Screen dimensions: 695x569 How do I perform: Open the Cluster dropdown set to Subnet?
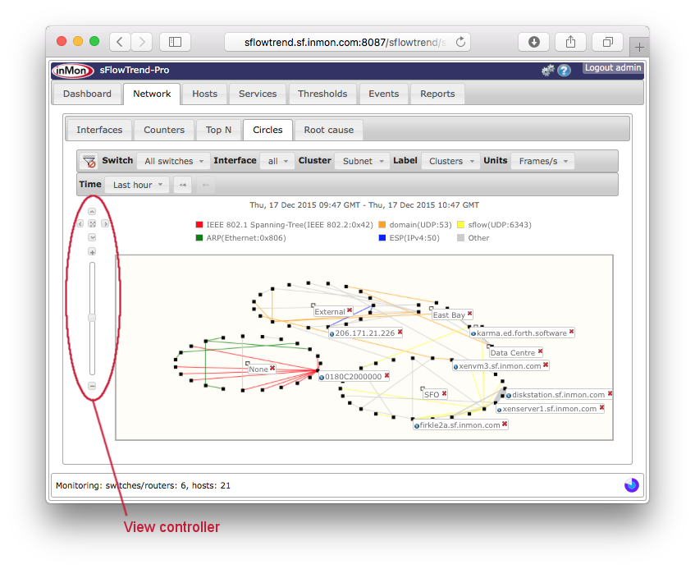coord(362,161)
